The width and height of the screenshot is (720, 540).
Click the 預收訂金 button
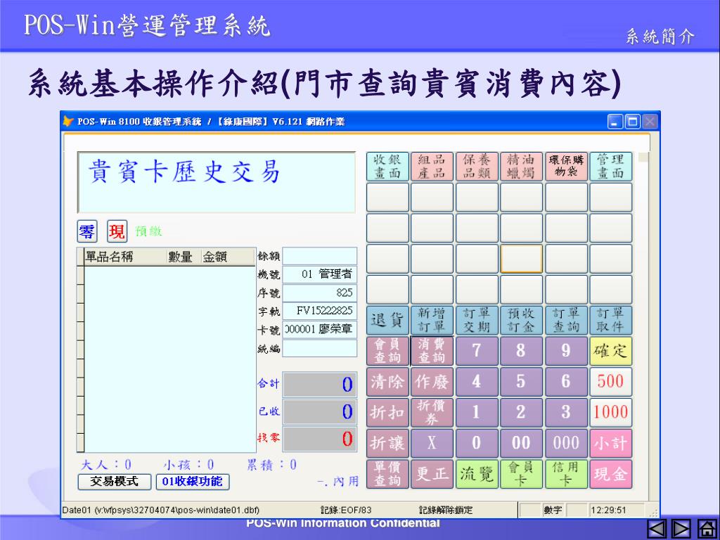click(521, 321)
